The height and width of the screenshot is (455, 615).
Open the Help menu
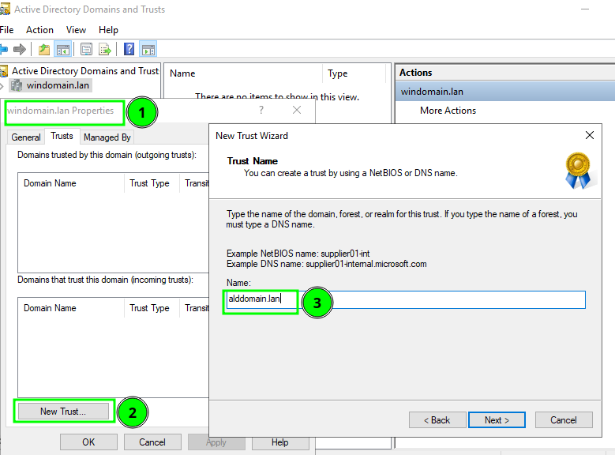pos(108,30)
